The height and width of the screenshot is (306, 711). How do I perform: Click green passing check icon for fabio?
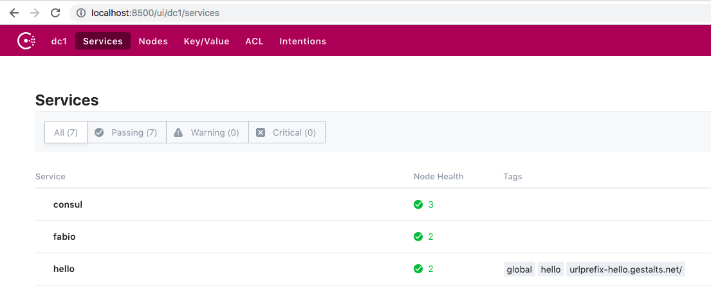[x=418, y=237]
